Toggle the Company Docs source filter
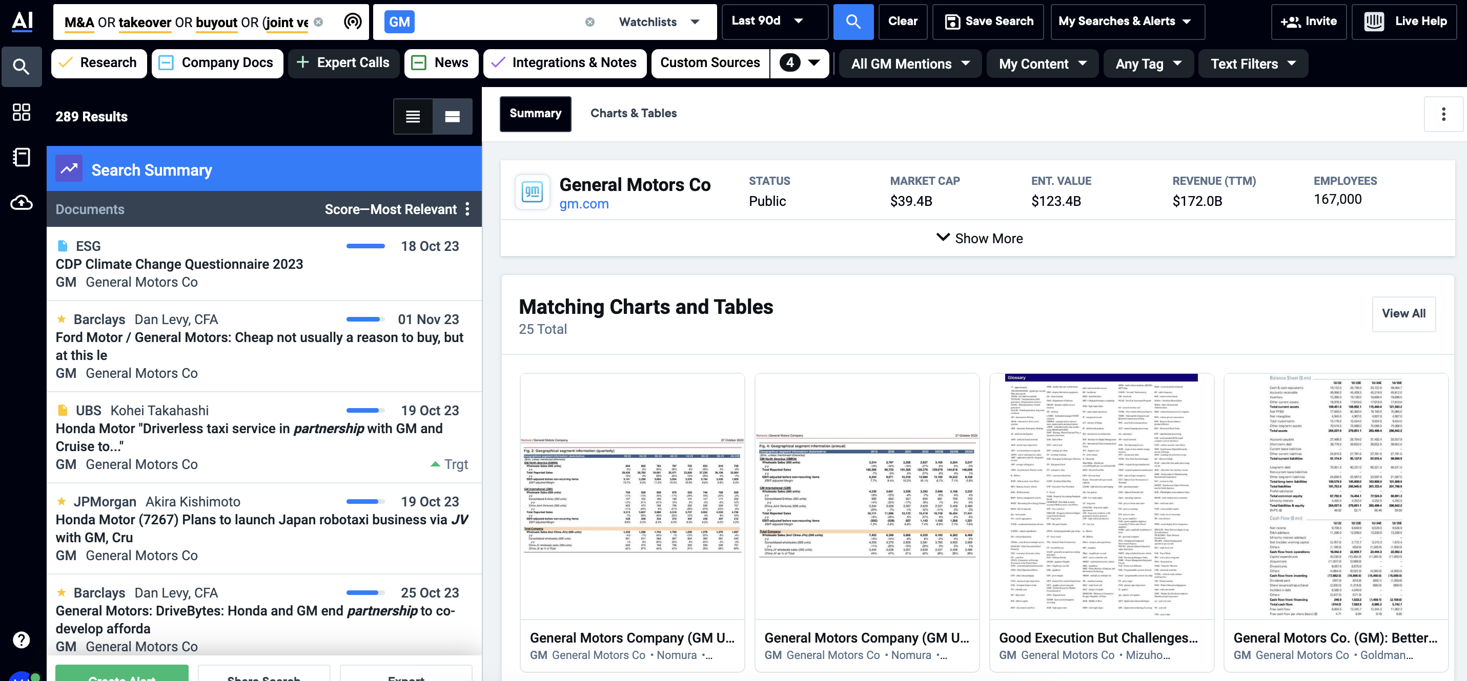This screenshot has width=1467, height=681. pyautogui.click(x=217, y=63)
